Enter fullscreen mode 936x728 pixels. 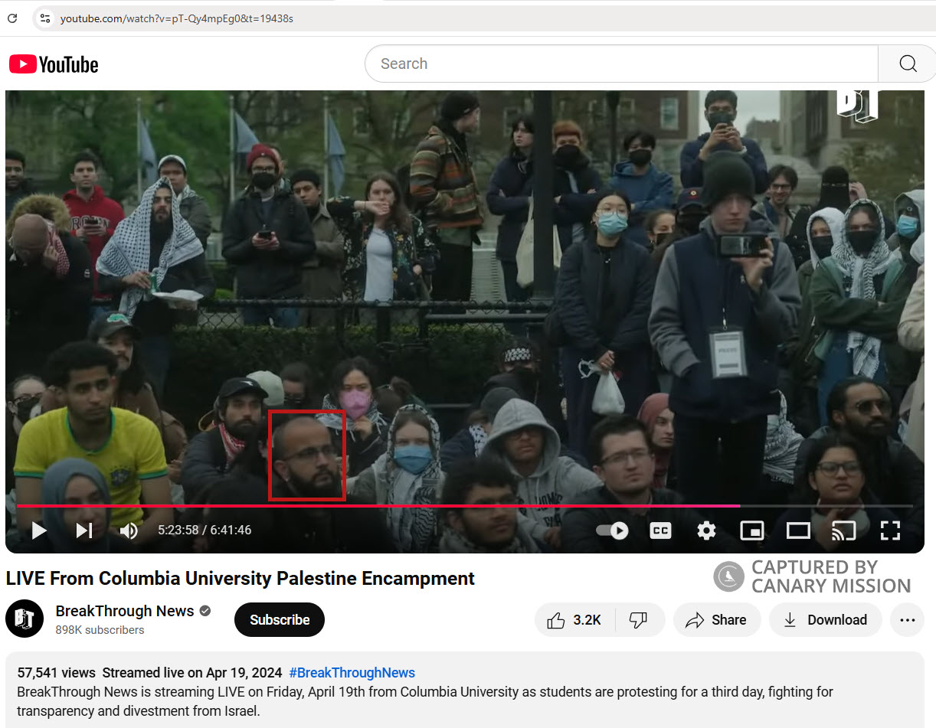pos(890,530)
